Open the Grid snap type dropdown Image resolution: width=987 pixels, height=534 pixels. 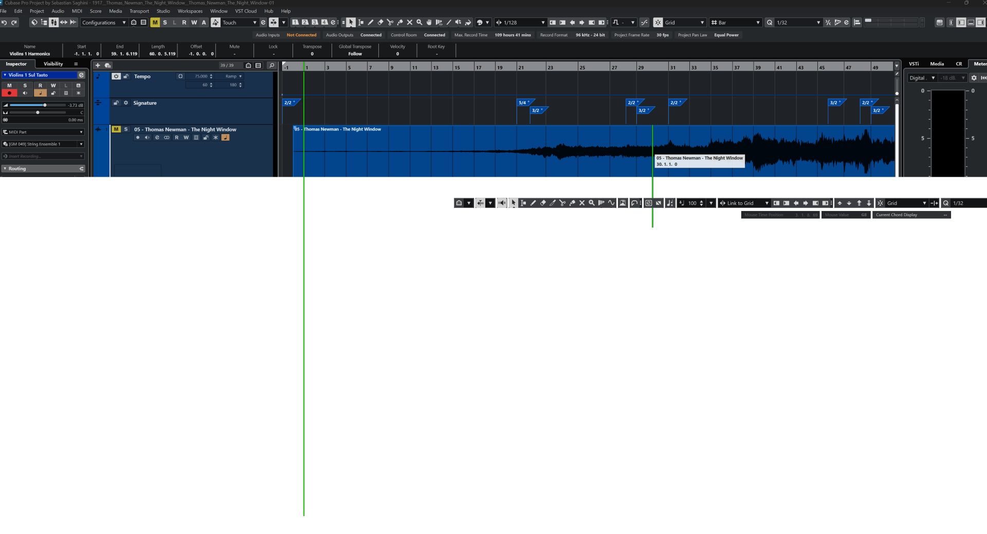point(684,23)
